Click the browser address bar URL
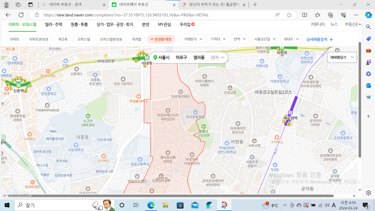This screenshot has height=211, width=375. [126, 15]
